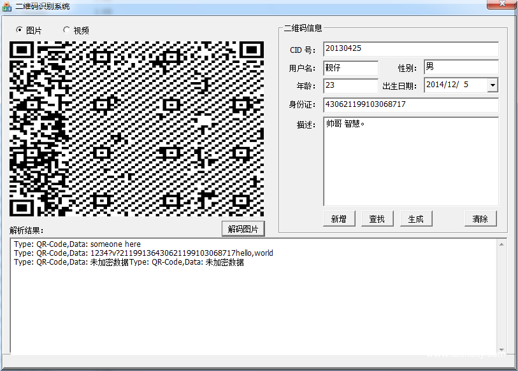This screenshot has width=518, height=371.
Task: Click the 解码图片 button
Action: click(x=243, y=229)
